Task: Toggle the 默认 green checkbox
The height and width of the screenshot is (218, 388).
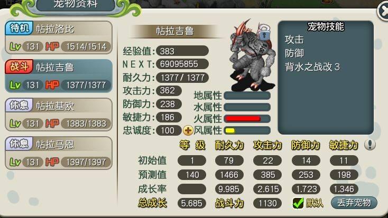Action: click(298, 203)
